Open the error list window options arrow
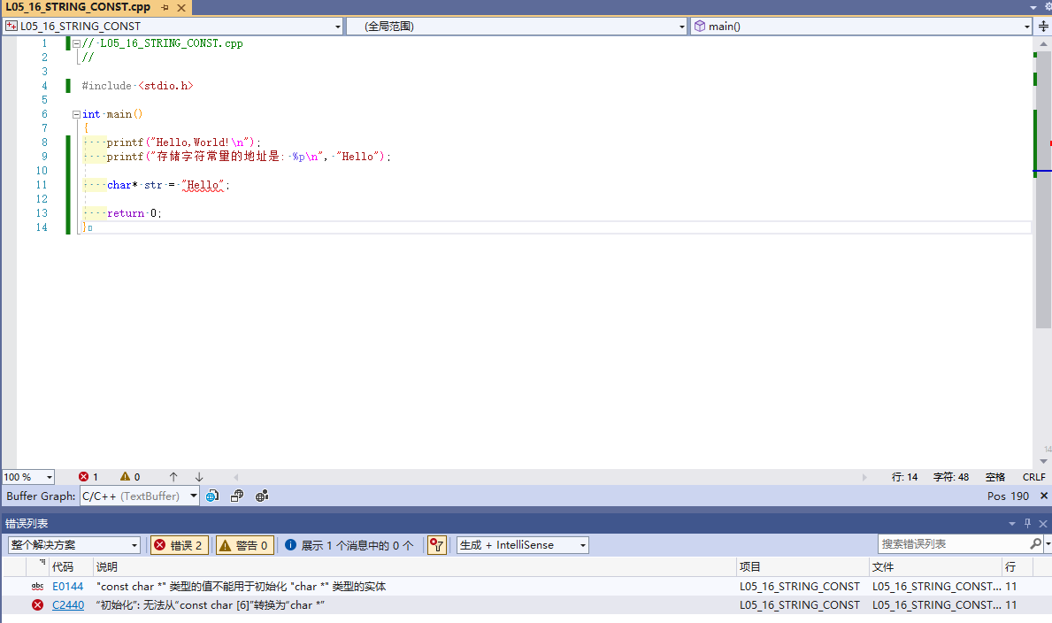The width and height of the screenshot is (1052, 623). tap(1012, 524)
